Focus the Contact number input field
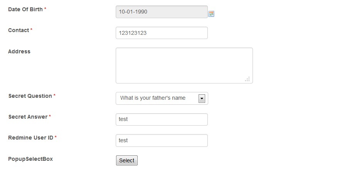The image size is (359, 172). coord(162,33)
